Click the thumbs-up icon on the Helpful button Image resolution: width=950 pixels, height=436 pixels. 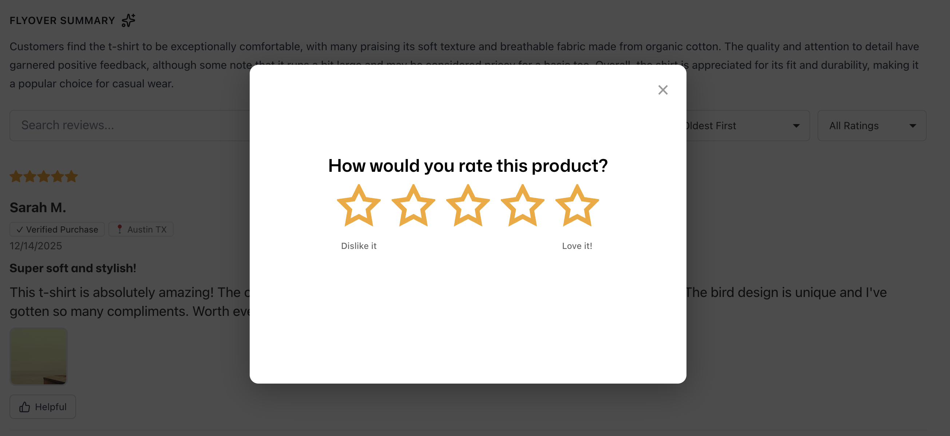pos(24,407)
